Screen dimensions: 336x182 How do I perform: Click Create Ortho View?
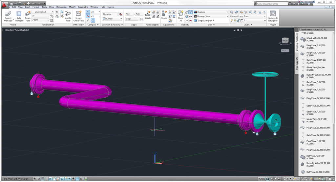pyautogui.click(x=79, y=16)
